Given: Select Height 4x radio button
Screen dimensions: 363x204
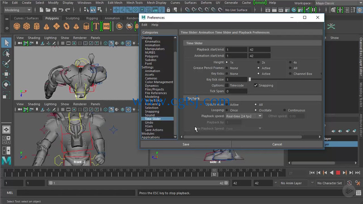Looking at the screenshot, I should 290,62.
